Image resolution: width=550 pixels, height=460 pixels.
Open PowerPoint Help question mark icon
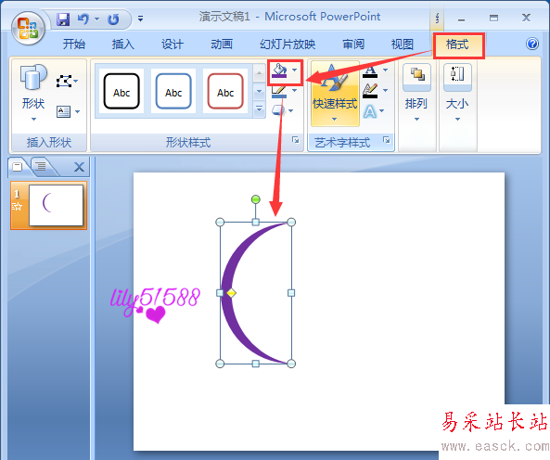click(532, 44)
